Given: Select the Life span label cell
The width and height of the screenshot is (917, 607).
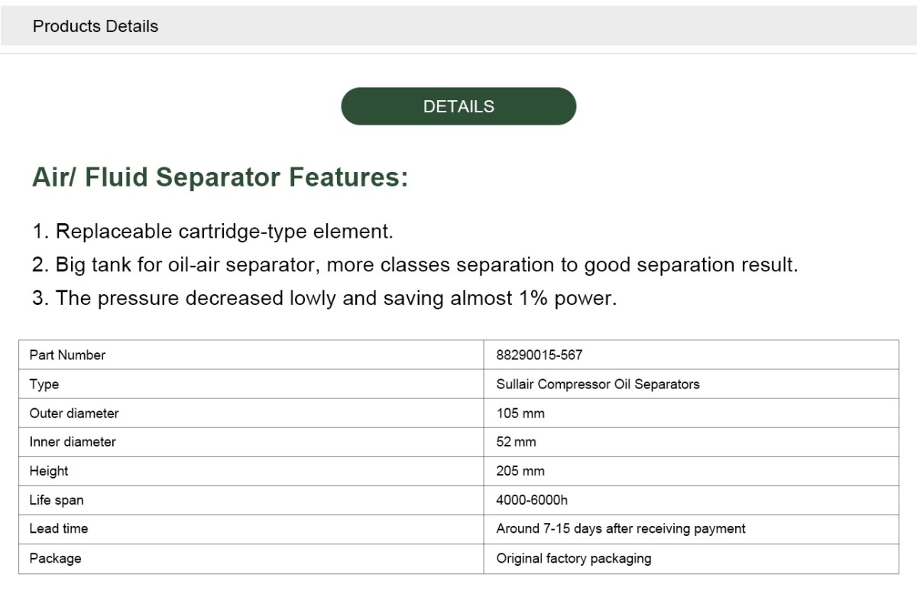Looking at the screenshot, I should (x=251, y=500).
